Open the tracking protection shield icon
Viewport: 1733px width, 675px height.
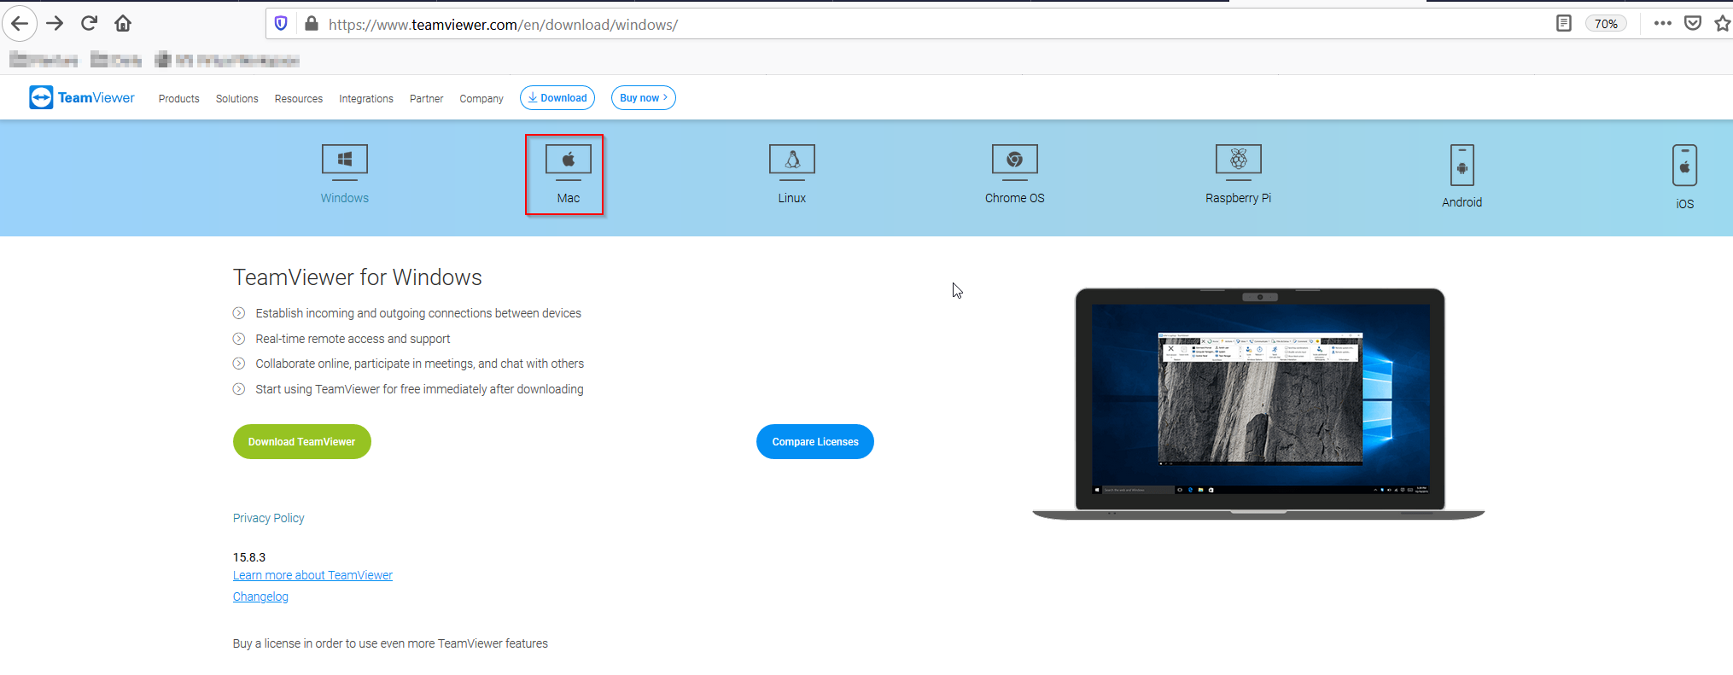pyautogui.click(x=281, y=24)
